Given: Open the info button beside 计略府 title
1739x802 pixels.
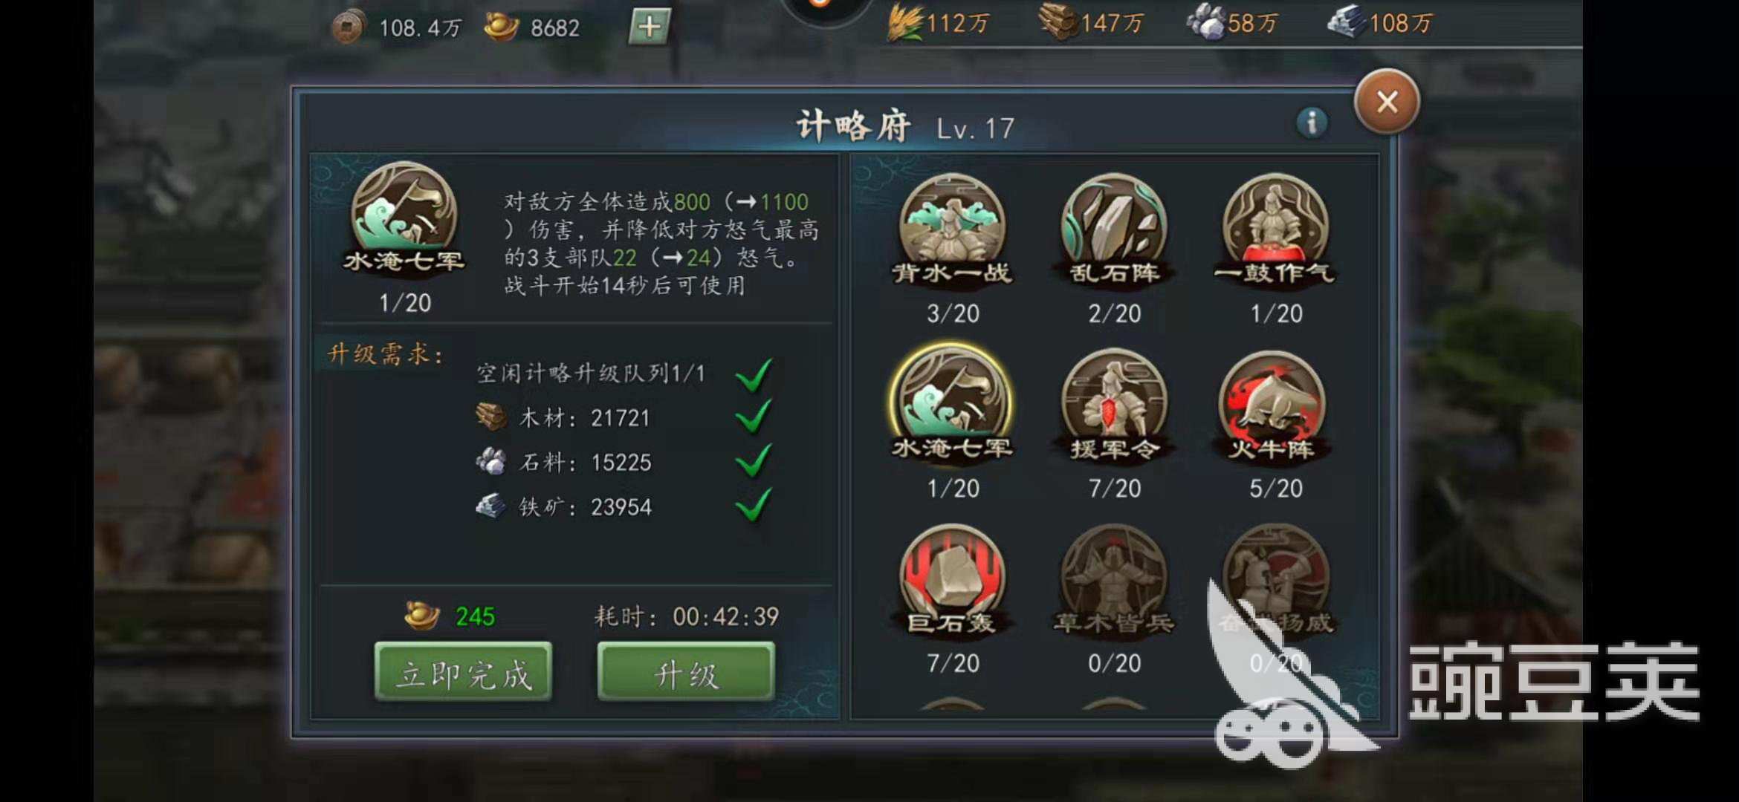Looking at the screenshot, I should click(x=1312, y=123).
